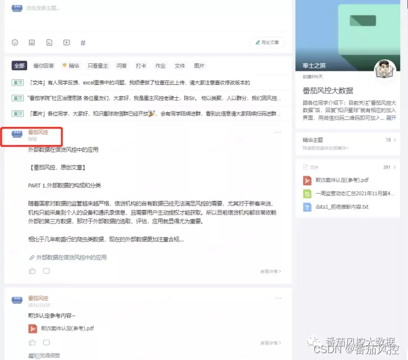Open the 问答 tab
The width and height of the screenshot is (408, 360).
121,66
